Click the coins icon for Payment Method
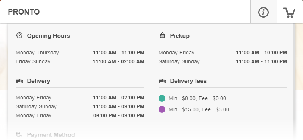This screenshot has width=303, height=140. point(19,134)
